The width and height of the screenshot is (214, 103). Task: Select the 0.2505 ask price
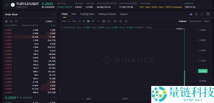(x=8, y=93)
